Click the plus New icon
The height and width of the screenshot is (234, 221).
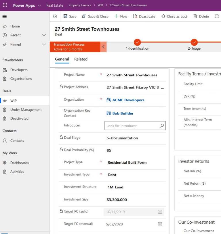coord(116,16)
